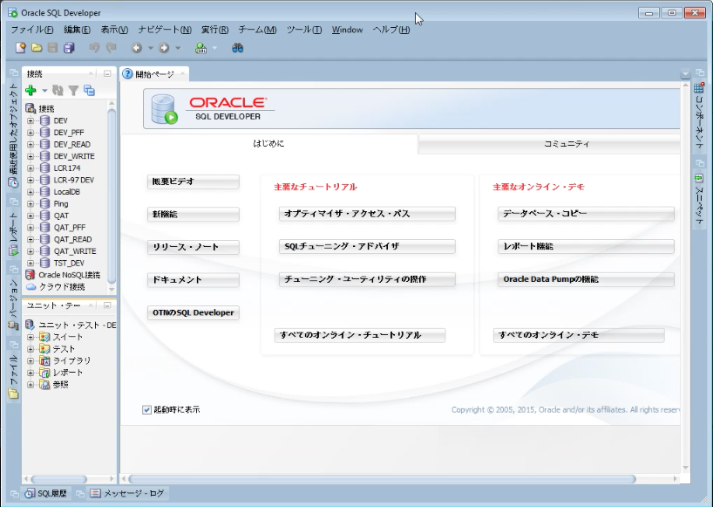Refresh the connections list icon
Screen dimensions: 713x507
click(58, 90)
